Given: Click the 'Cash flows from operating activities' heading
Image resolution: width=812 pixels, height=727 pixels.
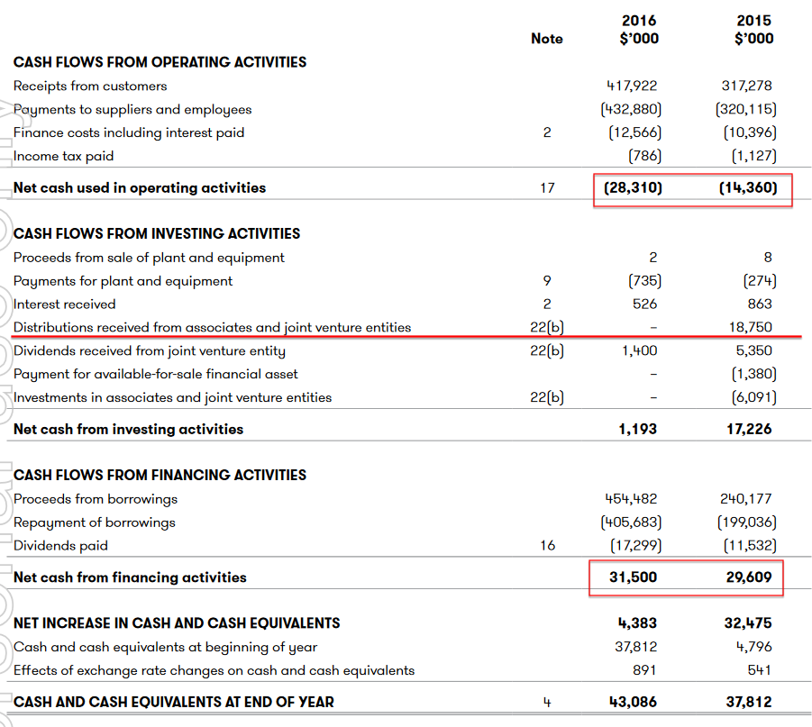Looking at the screenshot, I should click(160, 62).
